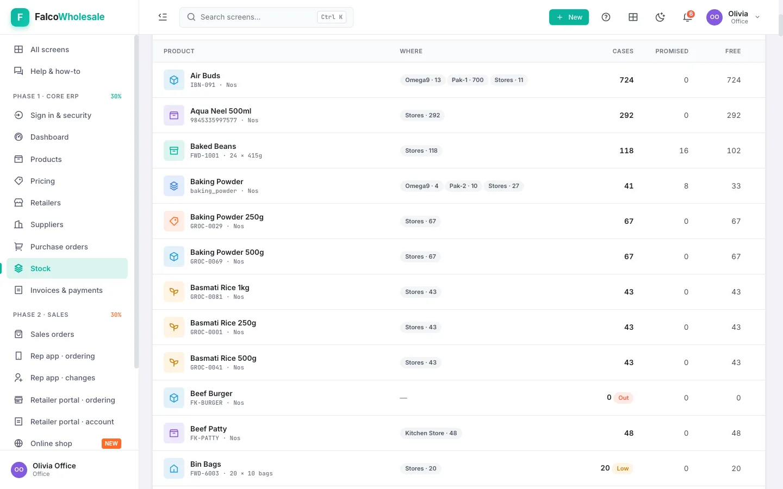Image resolution: width=783 pixels, height=489 pixels.
Task: Click the Out badge on Beef Burger
Action: pos(623,398)
